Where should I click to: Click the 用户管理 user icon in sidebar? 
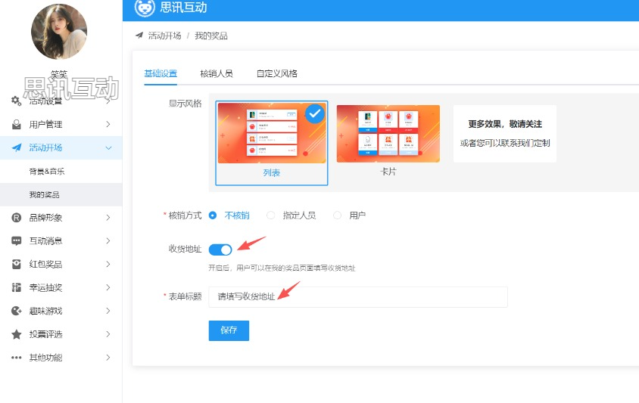(16, 125)
